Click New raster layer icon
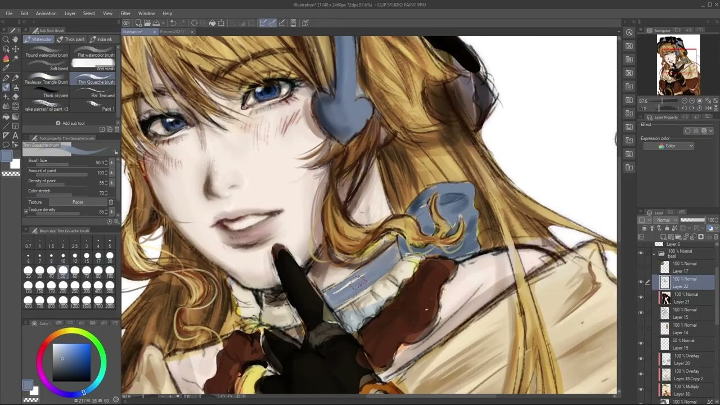Viewport: 720px width, 405px height. [x=664, y=237]
